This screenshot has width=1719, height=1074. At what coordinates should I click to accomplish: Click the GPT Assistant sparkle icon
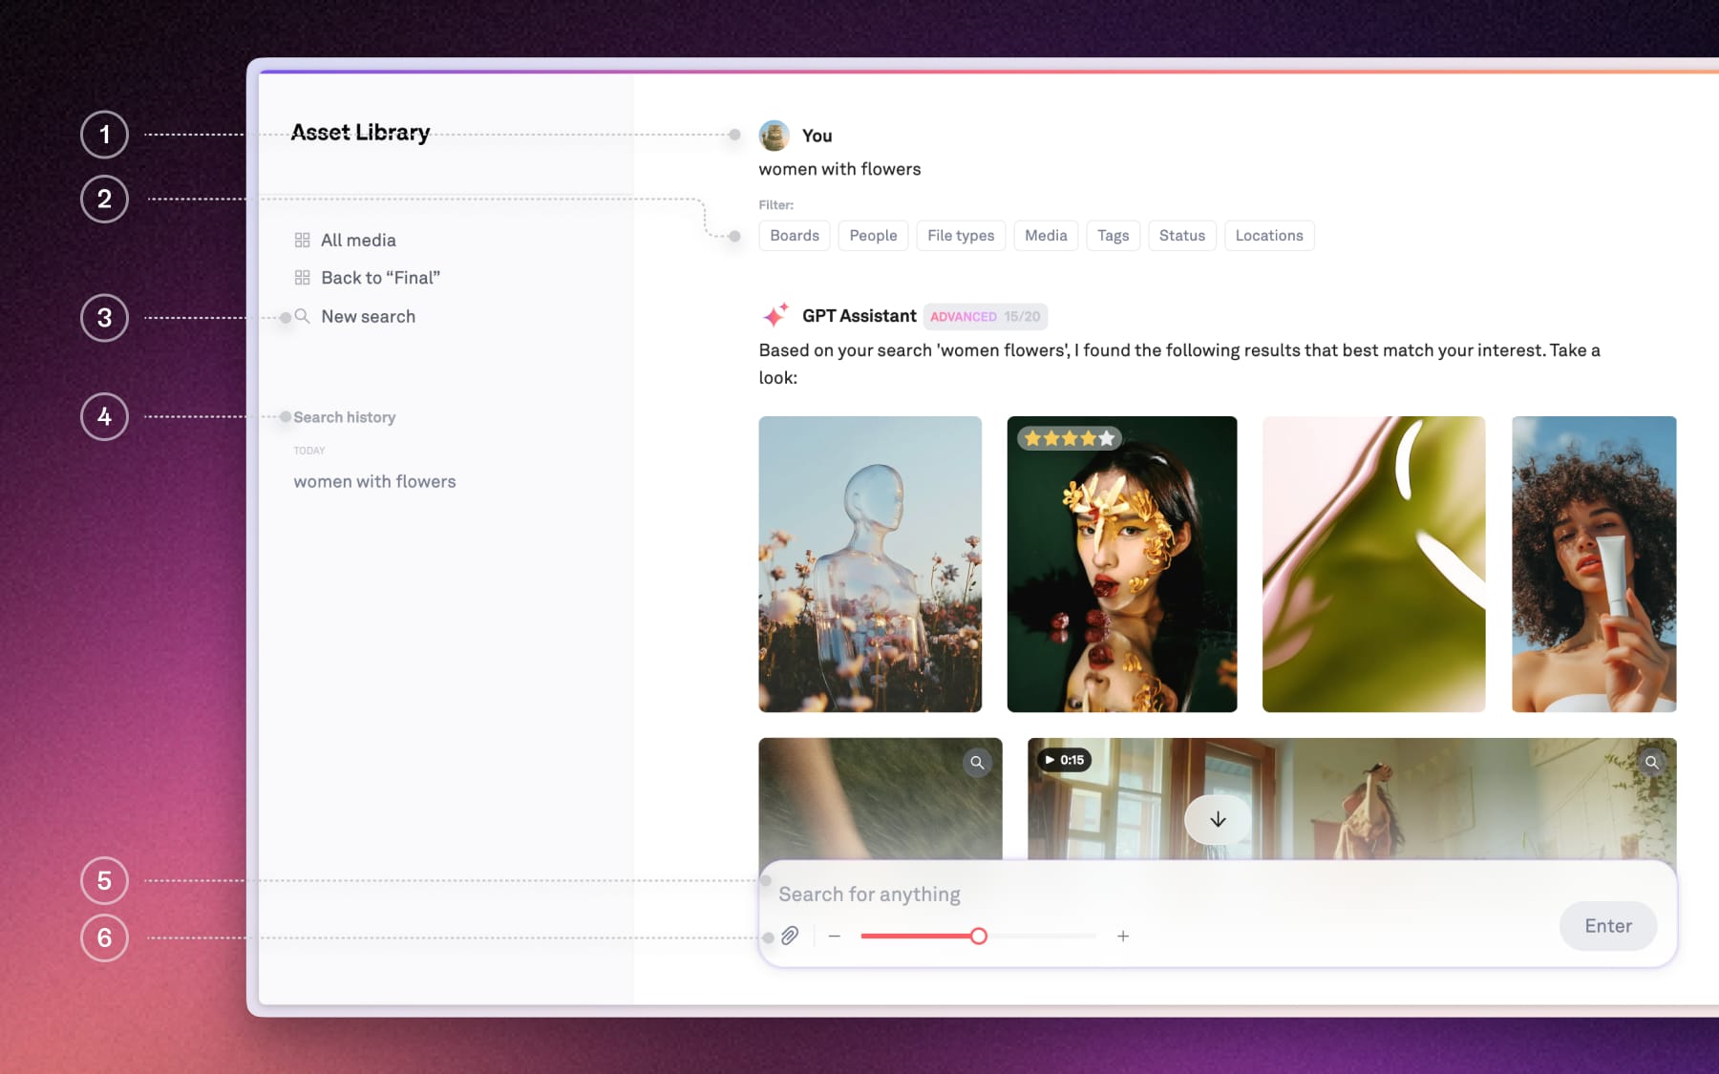pyautogui.click(x=775, y=315)
